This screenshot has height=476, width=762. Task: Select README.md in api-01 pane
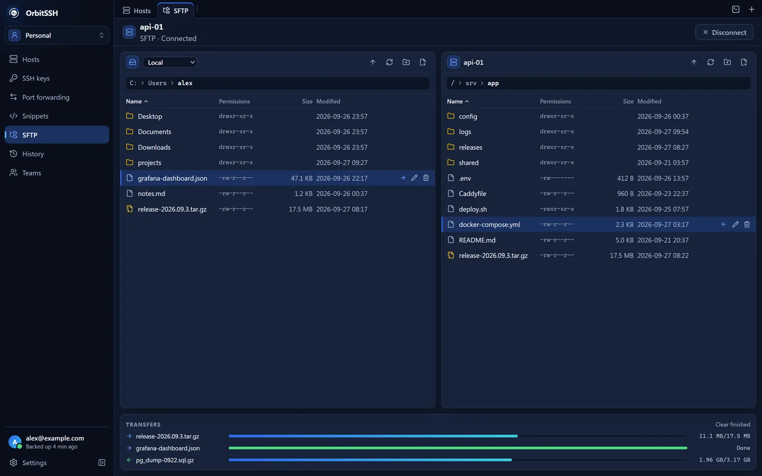598,240
